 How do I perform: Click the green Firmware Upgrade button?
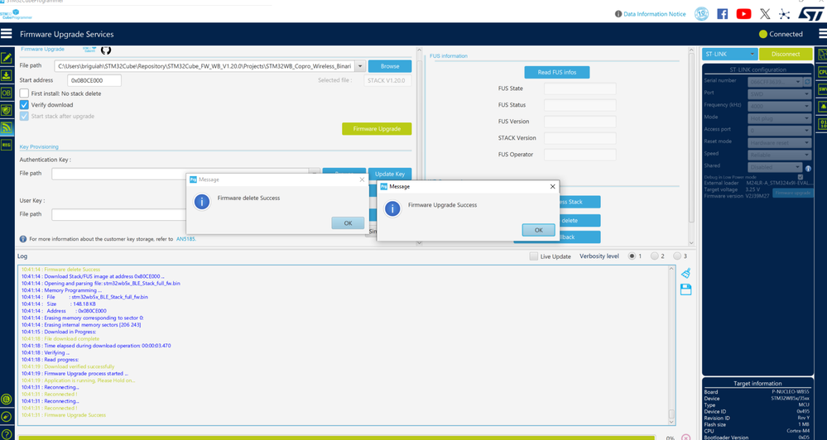coord(377,128)
